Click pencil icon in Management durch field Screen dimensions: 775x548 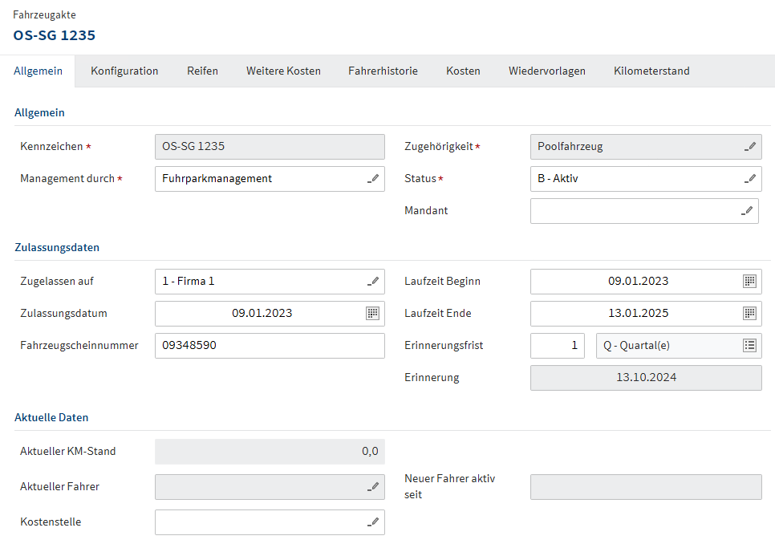[x=373, y=179]
